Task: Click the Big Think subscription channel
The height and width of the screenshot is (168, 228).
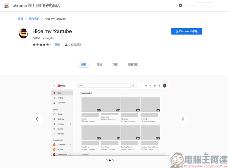Action: [x=62, y=150]
